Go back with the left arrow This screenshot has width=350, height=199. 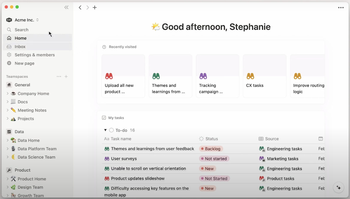(80, 7)
